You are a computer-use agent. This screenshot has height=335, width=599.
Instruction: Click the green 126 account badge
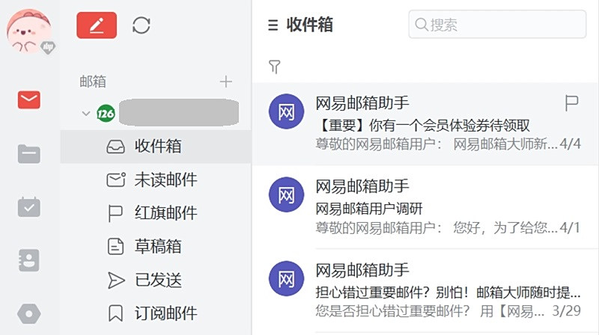(x=106, y=114)
